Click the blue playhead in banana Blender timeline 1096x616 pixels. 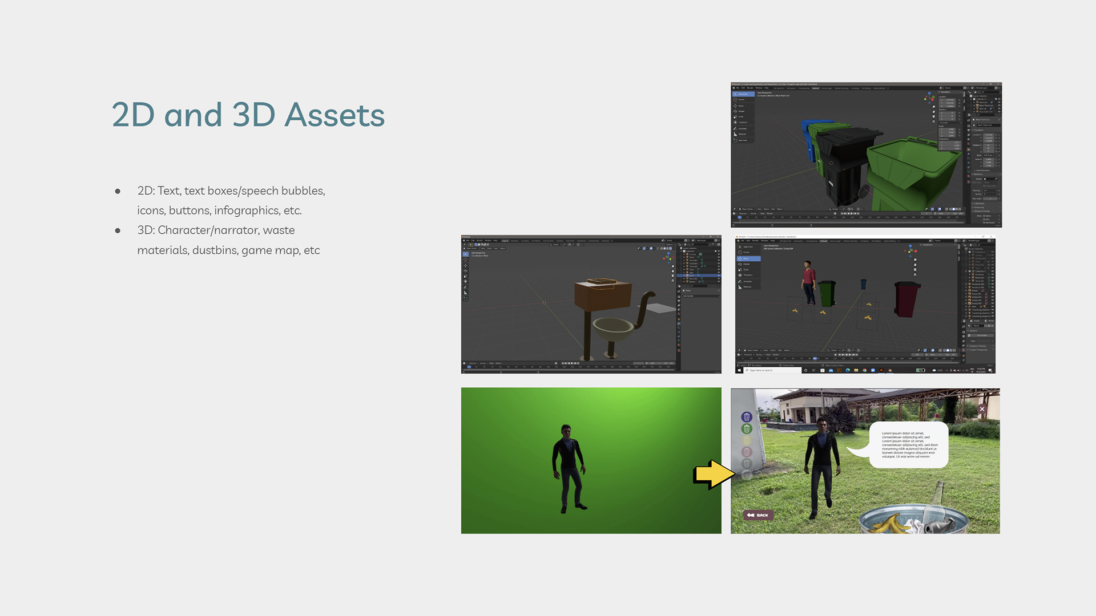point(815,358)
